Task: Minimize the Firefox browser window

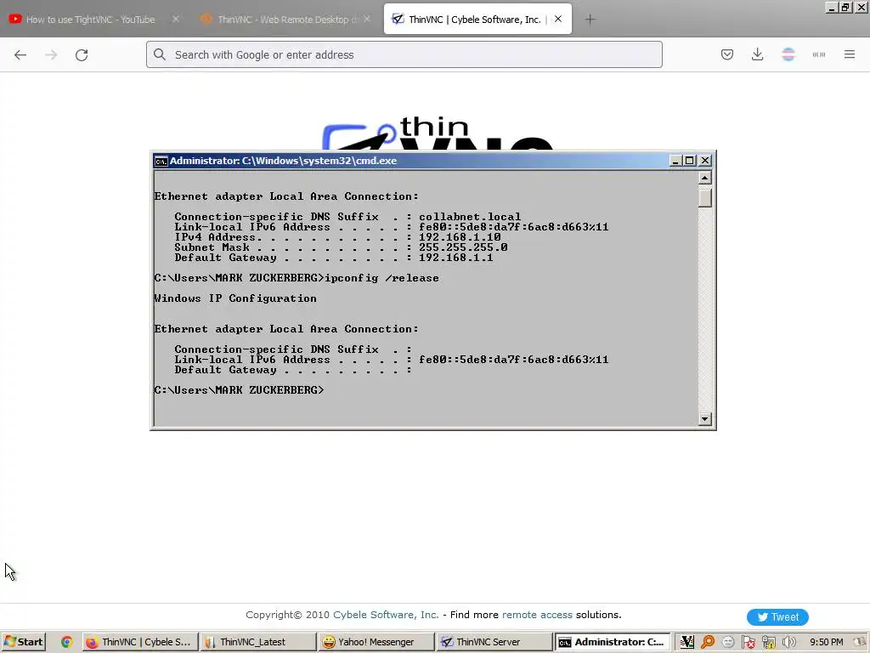Action: (832, 8)
